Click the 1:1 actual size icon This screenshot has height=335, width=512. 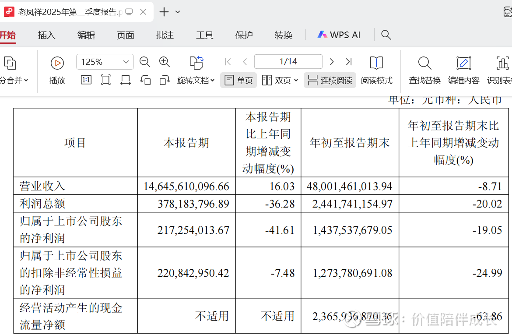(x=86, y=80)
